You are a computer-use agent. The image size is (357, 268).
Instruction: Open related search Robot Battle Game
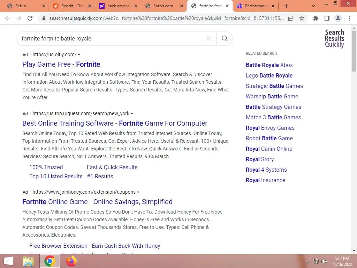point(269,139)
